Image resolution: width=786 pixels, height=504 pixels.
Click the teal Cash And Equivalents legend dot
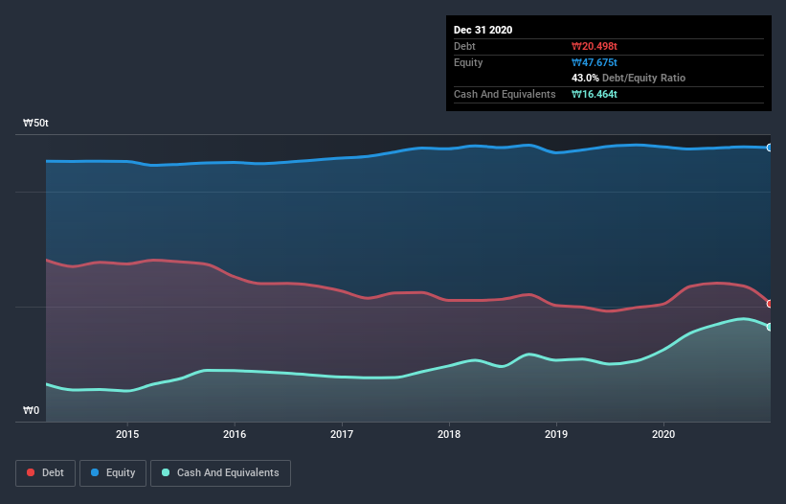tap(166, 472)
